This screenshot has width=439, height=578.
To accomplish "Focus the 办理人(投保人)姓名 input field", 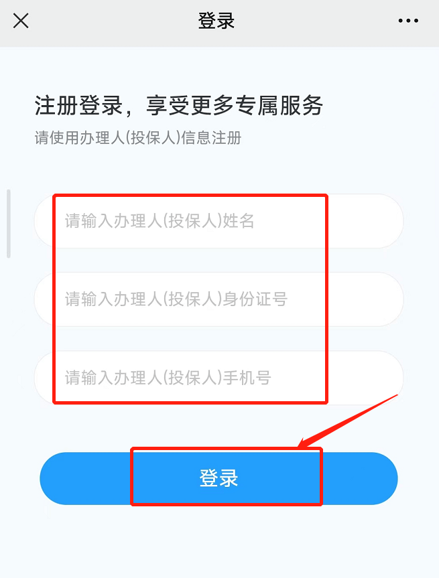I will (218, 221).
